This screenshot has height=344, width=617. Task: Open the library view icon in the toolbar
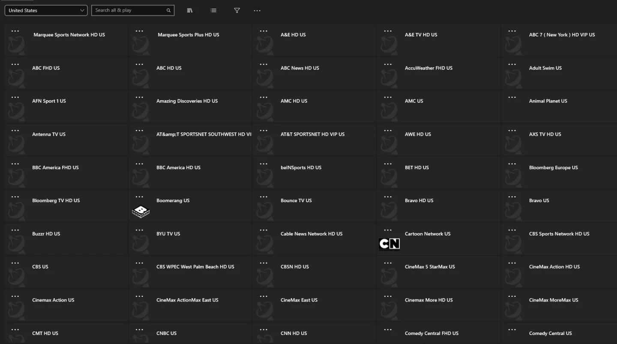190,10
